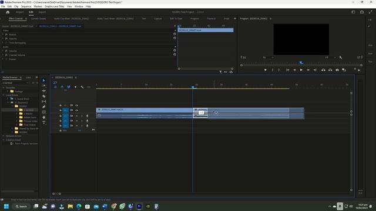Expand Panner audio effect
Viewport: 376px width, 211px height.
tap(3, 59)
